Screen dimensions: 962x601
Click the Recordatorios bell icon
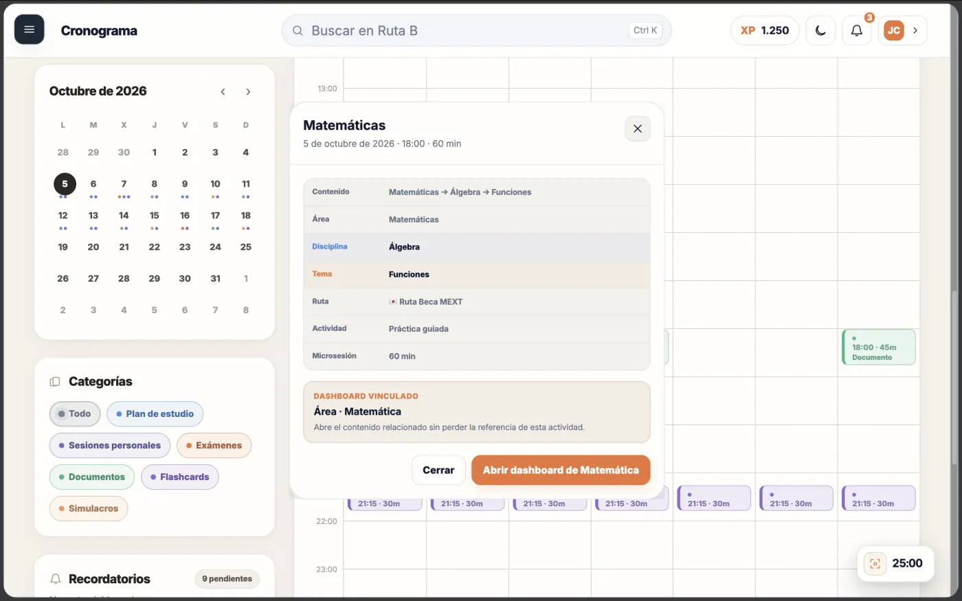point(56,579)
